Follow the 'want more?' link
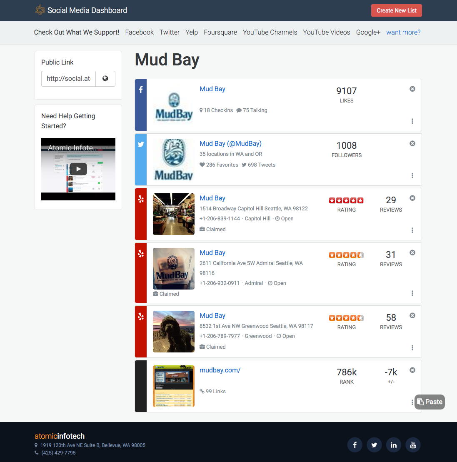Viewport: 457px width, 462px height. coord(403,32)
